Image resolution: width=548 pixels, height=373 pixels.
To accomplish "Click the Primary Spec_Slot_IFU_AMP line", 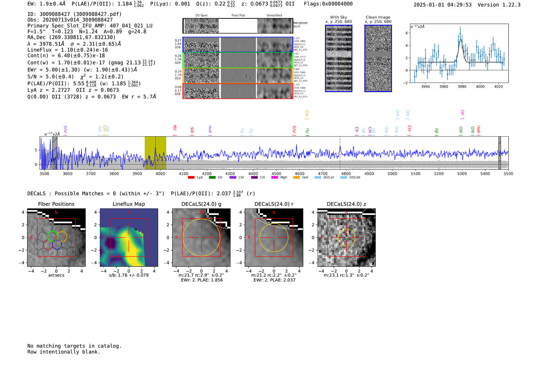I will pyautogui.click(x=90, y=25).
